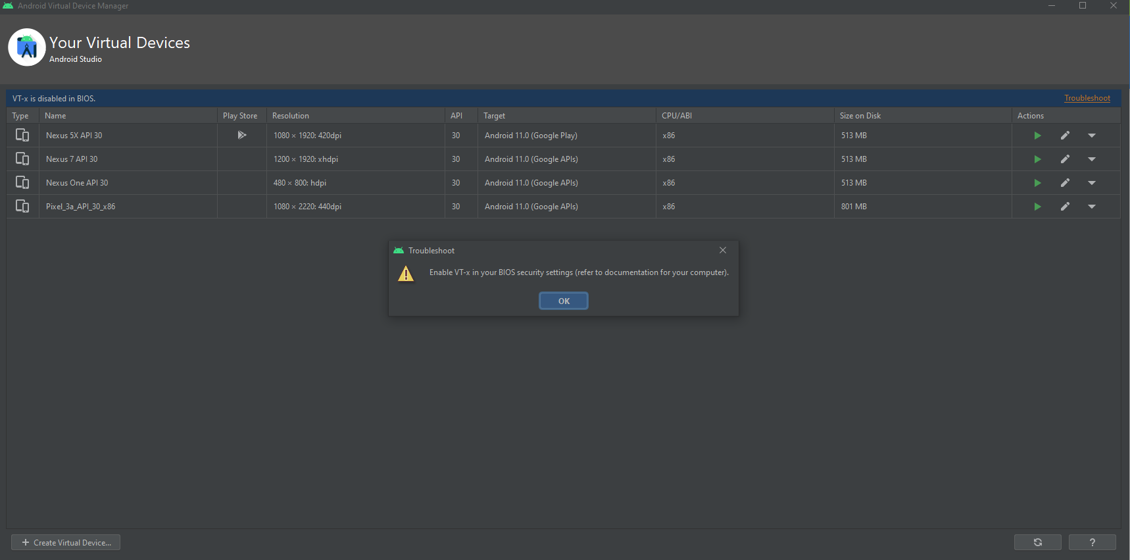Sort by the CPU/ABI column header
The height and width of the screenshot is (560, 1130).
click(745, 116)
